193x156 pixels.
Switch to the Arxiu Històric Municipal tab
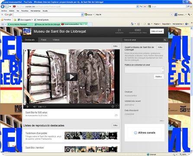[20, 24]
